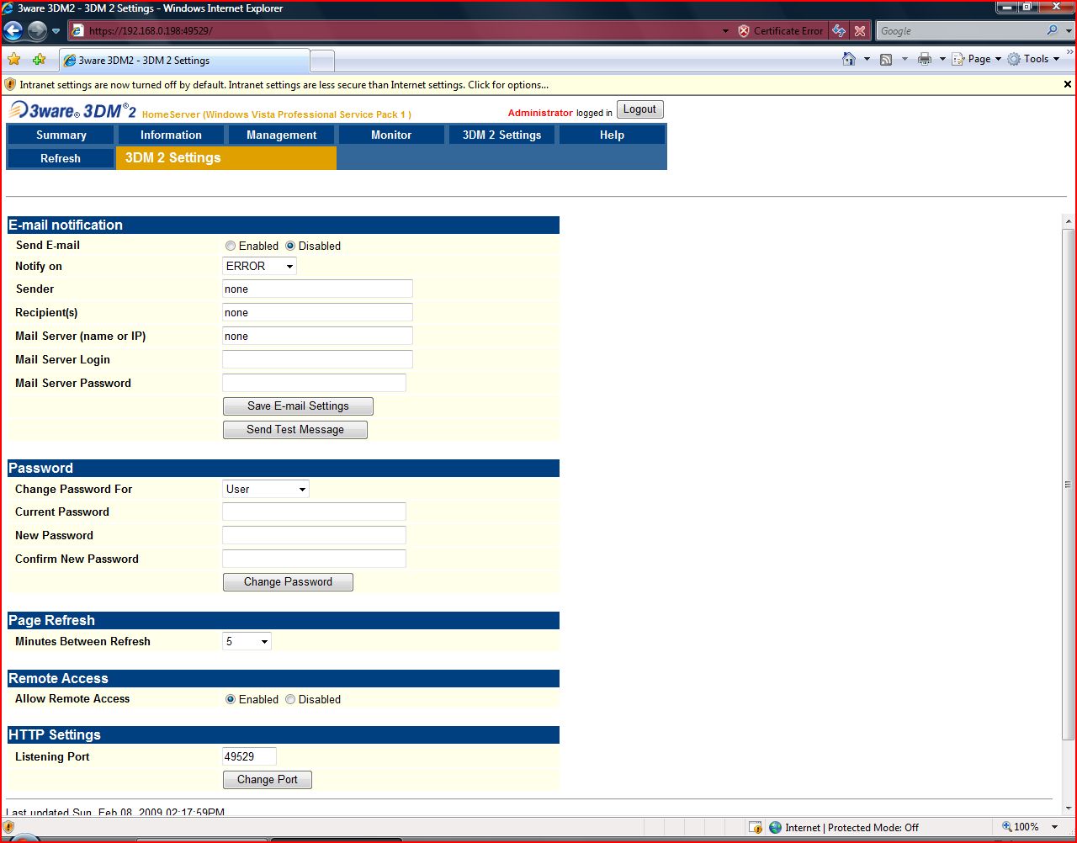Image resolution: width=1077 pixels, height=843 pixels.
Task: Click the Change Port button
Action: pyautogui.click(x=268, y=780)
